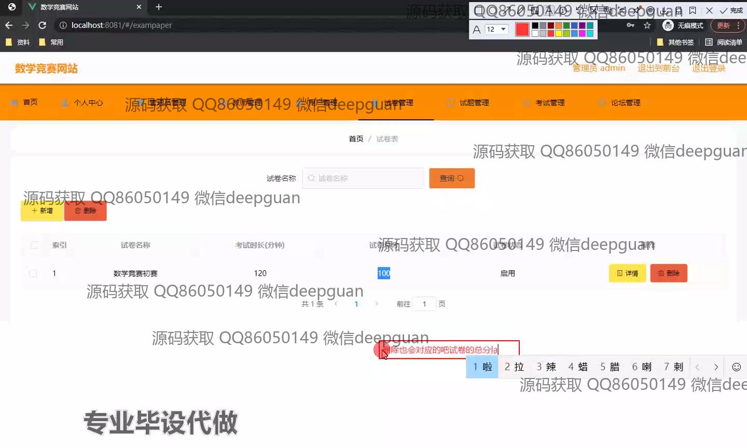
Task: Open the 常用 bookmark folder
Action: pos(51,42)
